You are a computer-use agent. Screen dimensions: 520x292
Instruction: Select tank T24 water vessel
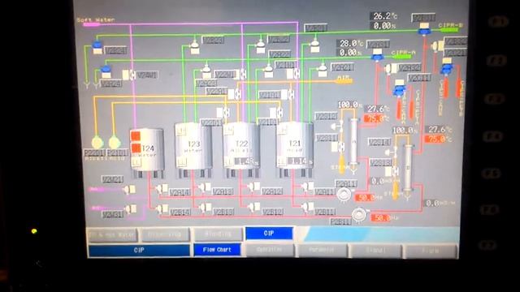click(x=147, y=149)
